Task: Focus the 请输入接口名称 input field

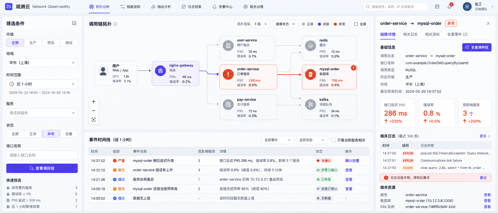Action: (x=42, y=155)
